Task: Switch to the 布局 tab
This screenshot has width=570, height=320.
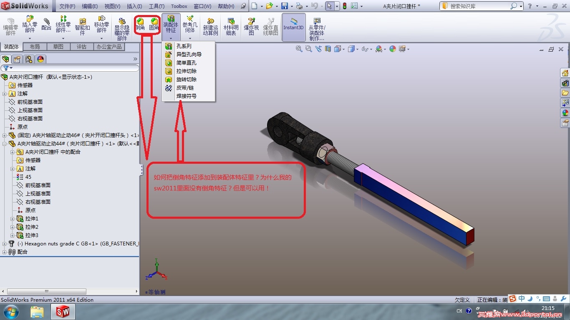Action: click(x=35, y=47)
